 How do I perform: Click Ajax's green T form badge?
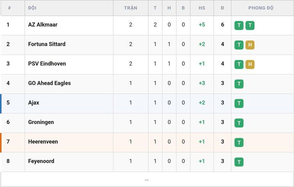(x=239, y=103)
